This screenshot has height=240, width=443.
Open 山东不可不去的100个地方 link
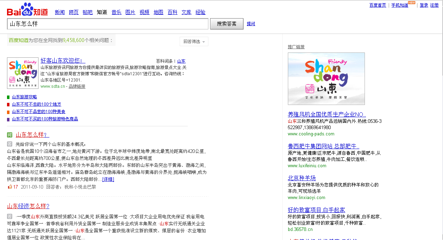click(x=36, y=104)
